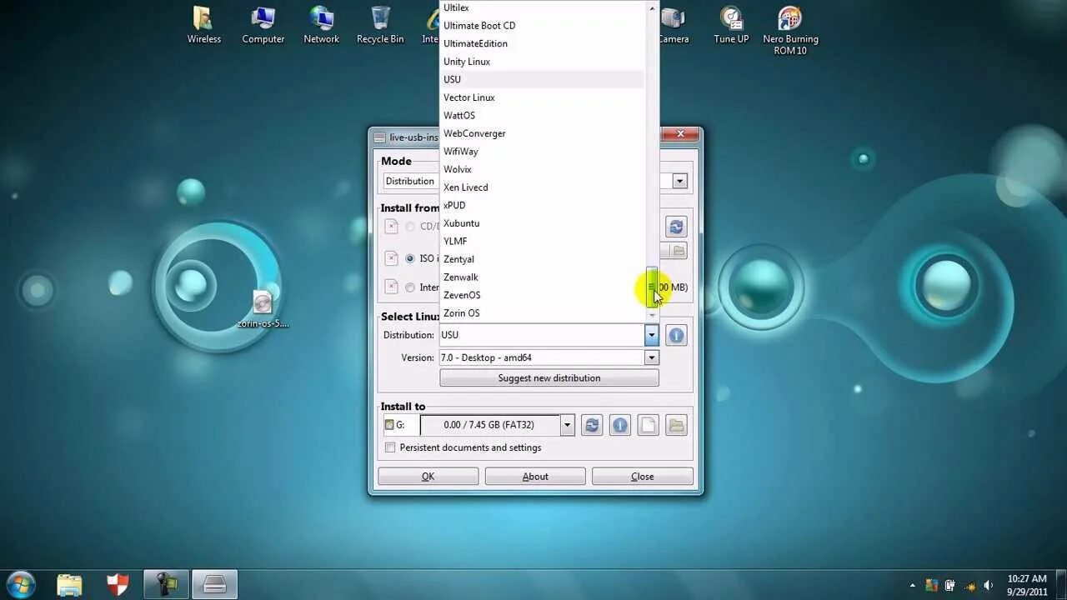Click Suggest new distribution button
The image size is (1067, 600).
[x=549, y=378]
